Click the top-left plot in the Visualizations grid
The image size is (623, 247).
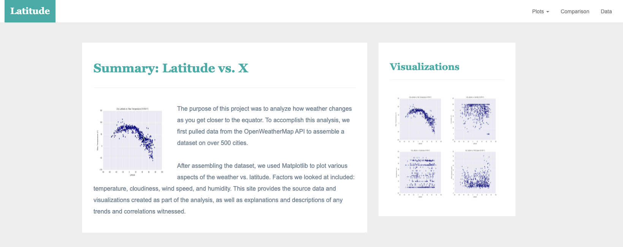point(420,119)
